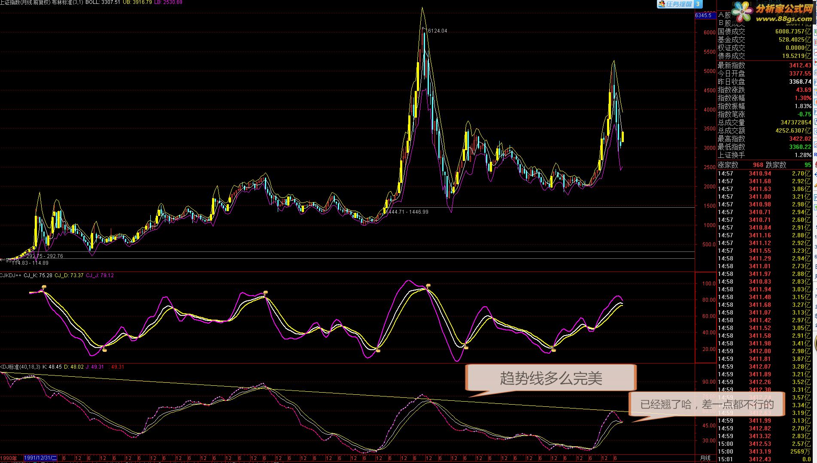Screen dimensions: 817x463
Task: Select the 15:01 3412.43 tick row
Action: pos(765,459)
